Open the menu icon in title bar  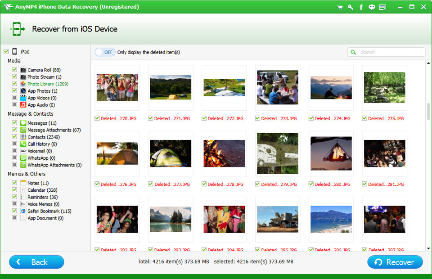[382, 7]
